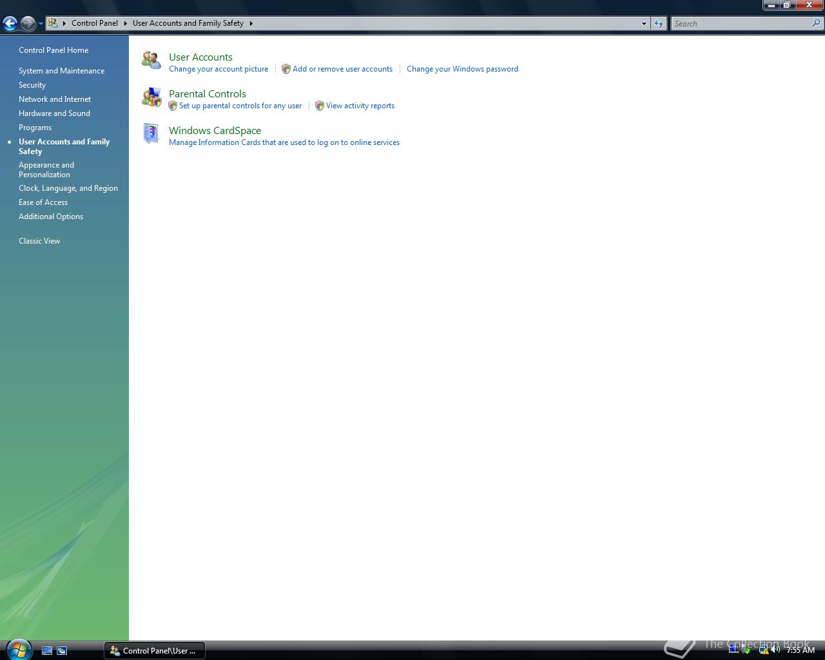
Task: Click Show Desktop in Quick Launch
Action: [47, 651]
